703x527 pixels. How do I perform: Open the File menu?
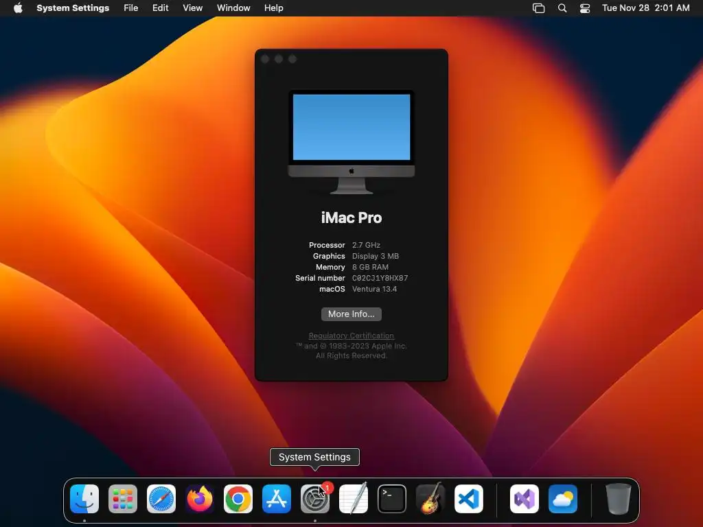(131, 8)
